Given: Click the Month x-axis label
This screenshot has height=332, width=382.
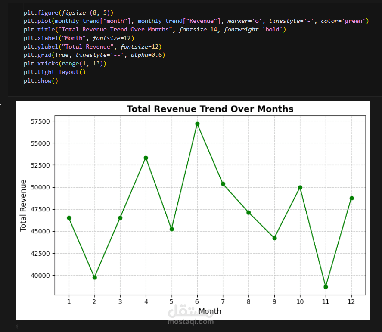Looking at the screenshot, I should [x=210, y=311].
